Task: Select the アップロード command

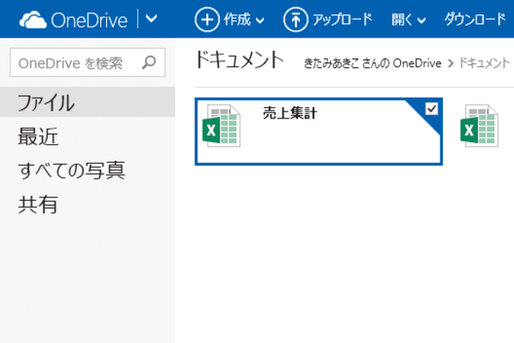Action: click(343, 20)
